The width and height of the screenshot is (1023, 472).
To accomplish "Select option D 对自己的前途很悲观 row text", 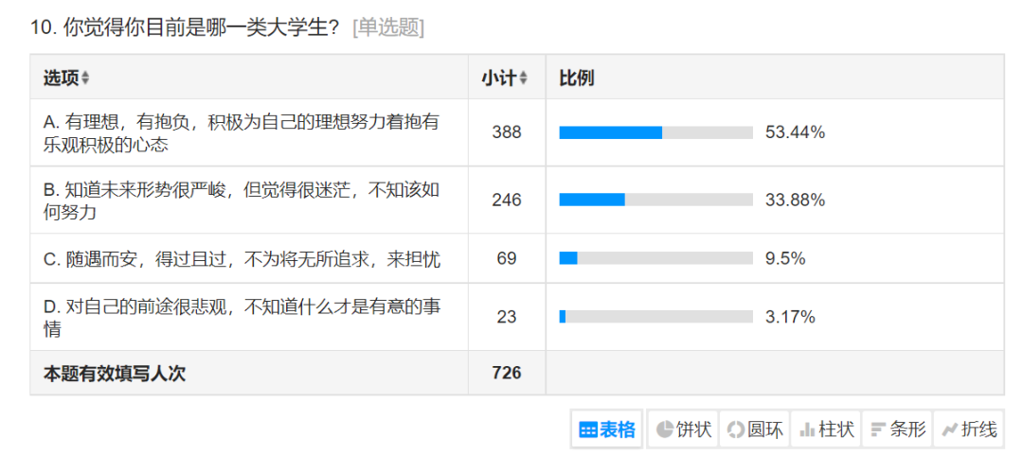I will 242,318.
